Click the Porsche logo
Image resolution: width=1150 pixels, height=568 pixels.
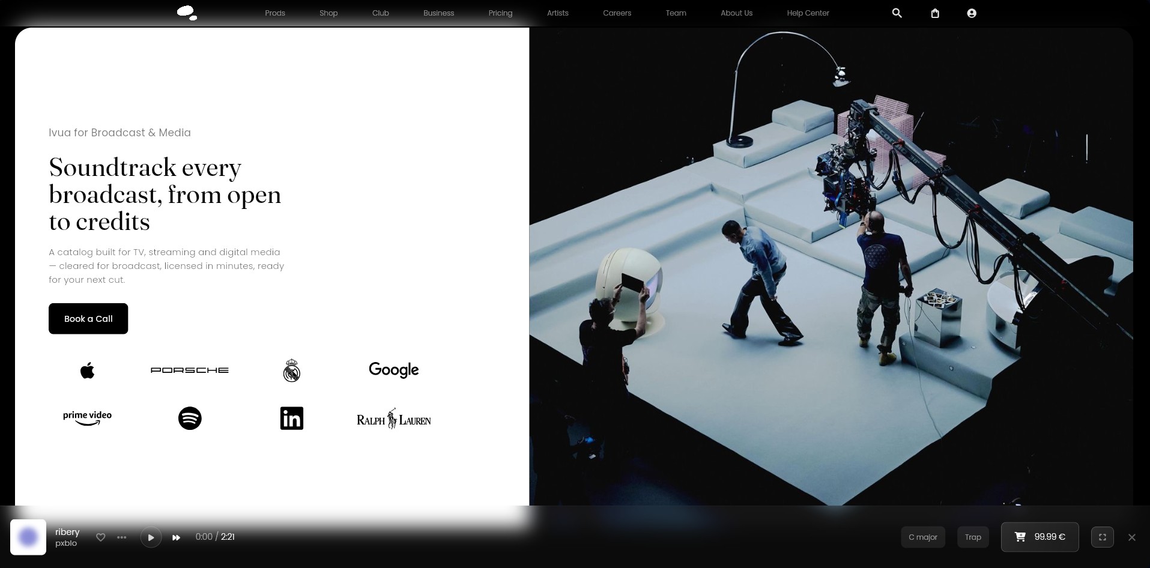point(190,370)
